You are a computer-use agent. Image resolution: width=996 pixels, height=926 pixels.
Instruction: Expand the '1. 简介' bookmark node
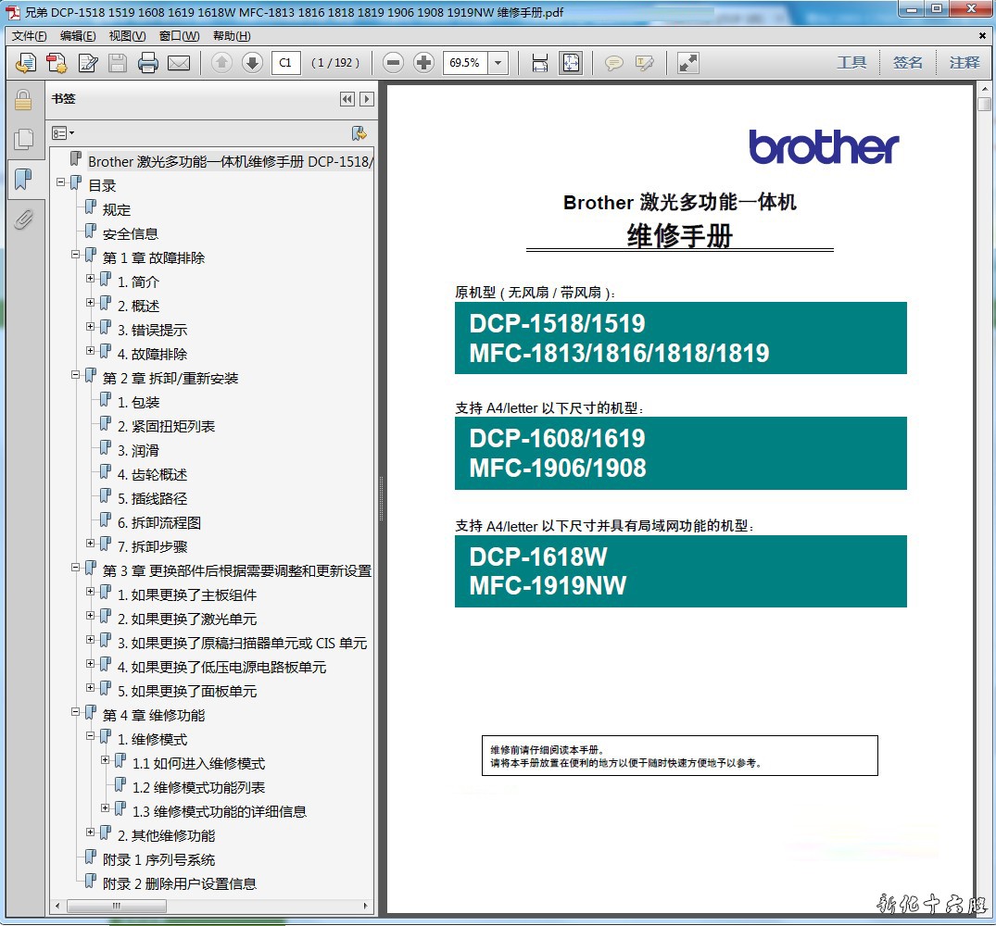tap(91, 278)
